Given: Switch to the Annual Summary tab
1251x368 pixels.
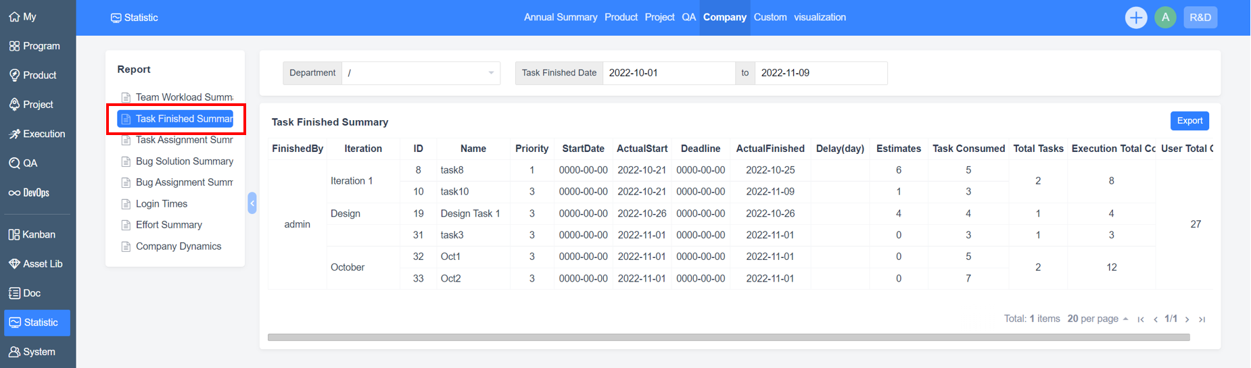Looking at the screenshot, I should pos(560,18).
